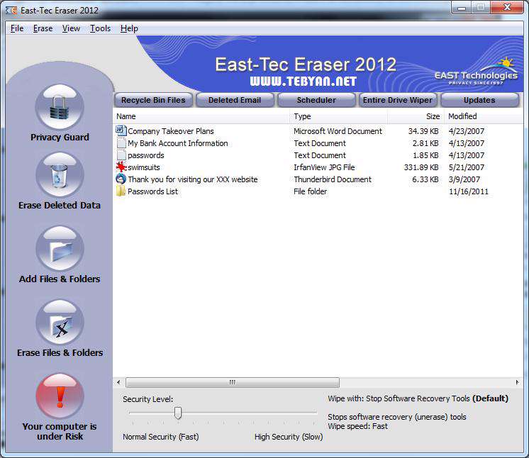
Task: Click the IrfanView icon beside swimsuits
Action: coord(121,167)
